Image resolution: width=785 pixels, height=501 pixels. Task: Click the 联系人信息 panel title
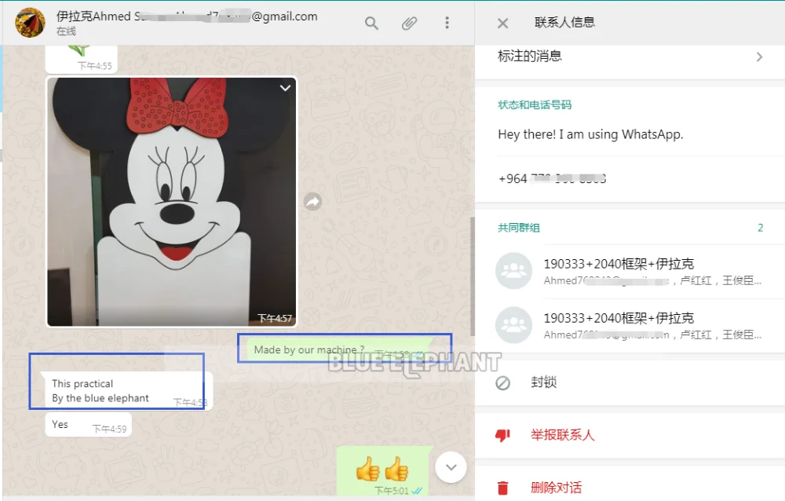[564, 23]
